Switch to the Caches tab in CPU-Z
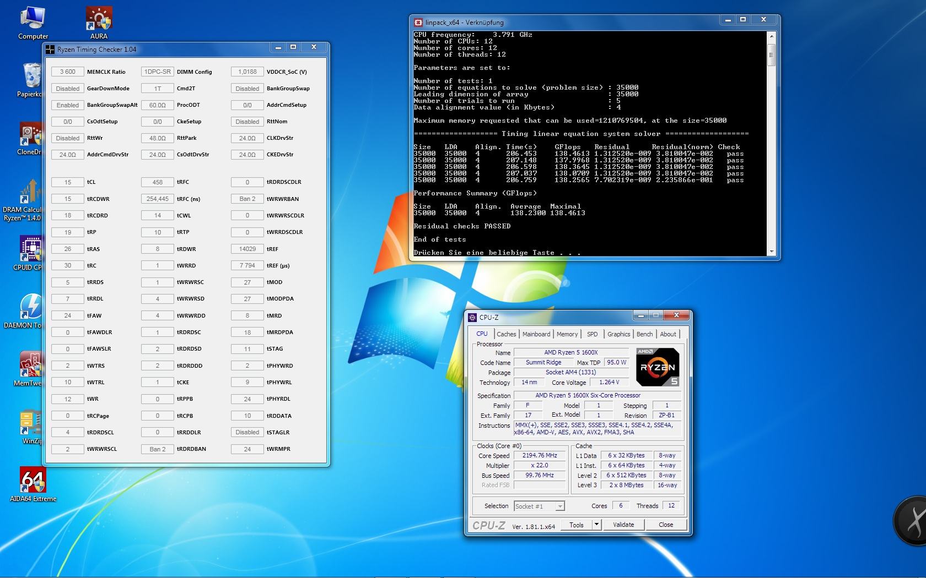 pos(506,334)
